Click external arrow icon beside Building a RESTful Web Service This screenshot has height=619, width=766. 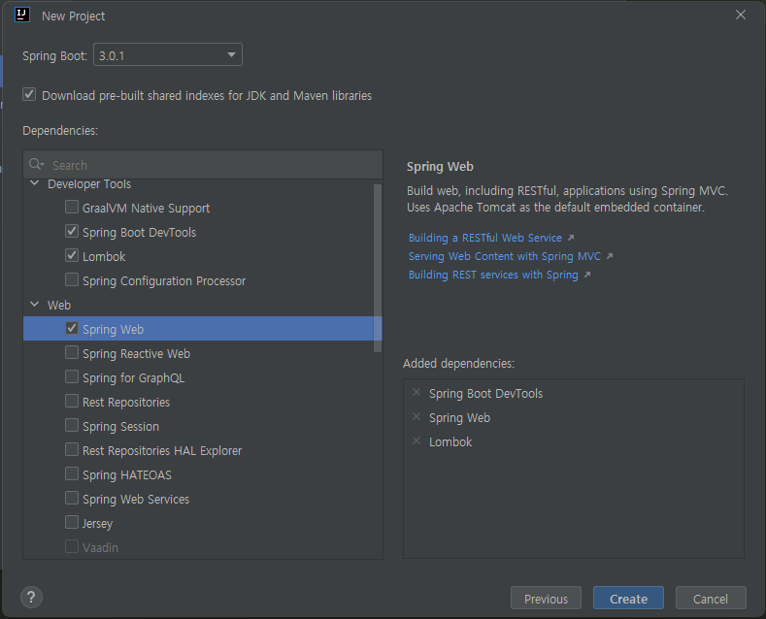[x=571, y=238]
